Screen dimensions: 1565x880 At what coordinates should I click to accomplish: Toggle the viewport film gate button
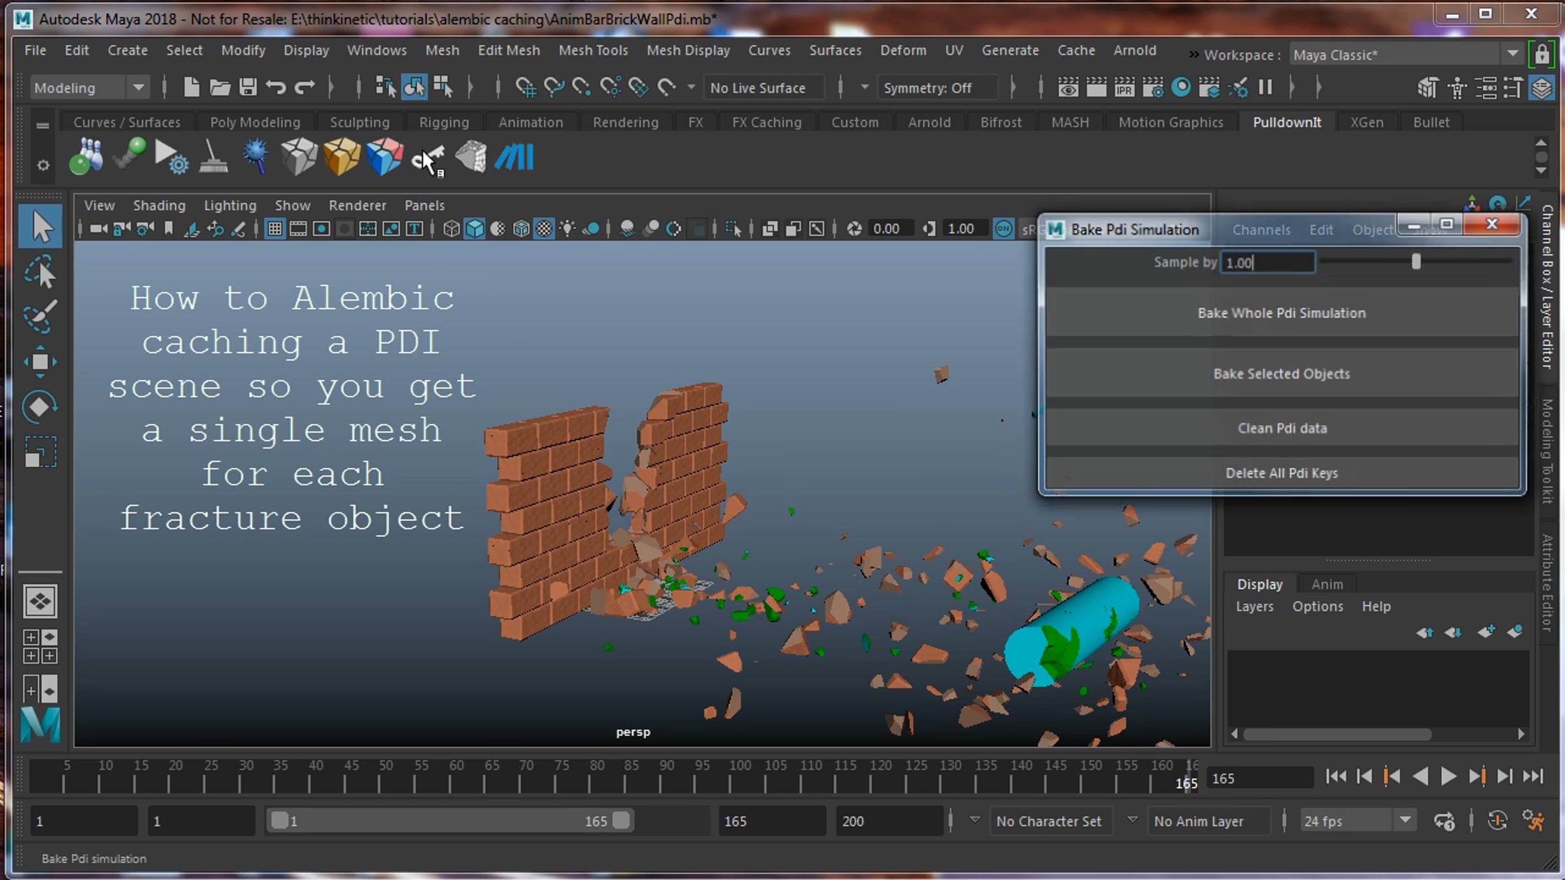coord(298,229)
